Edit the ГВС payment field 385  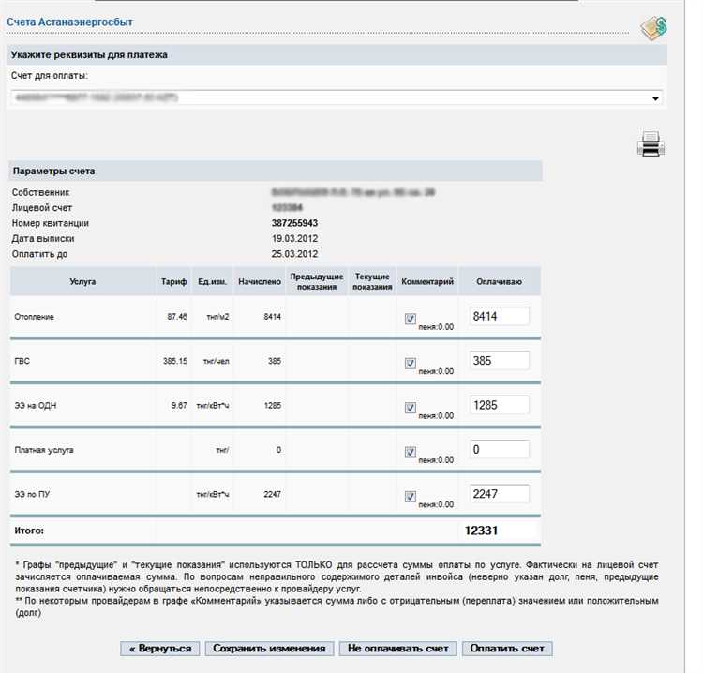point(499,361)
